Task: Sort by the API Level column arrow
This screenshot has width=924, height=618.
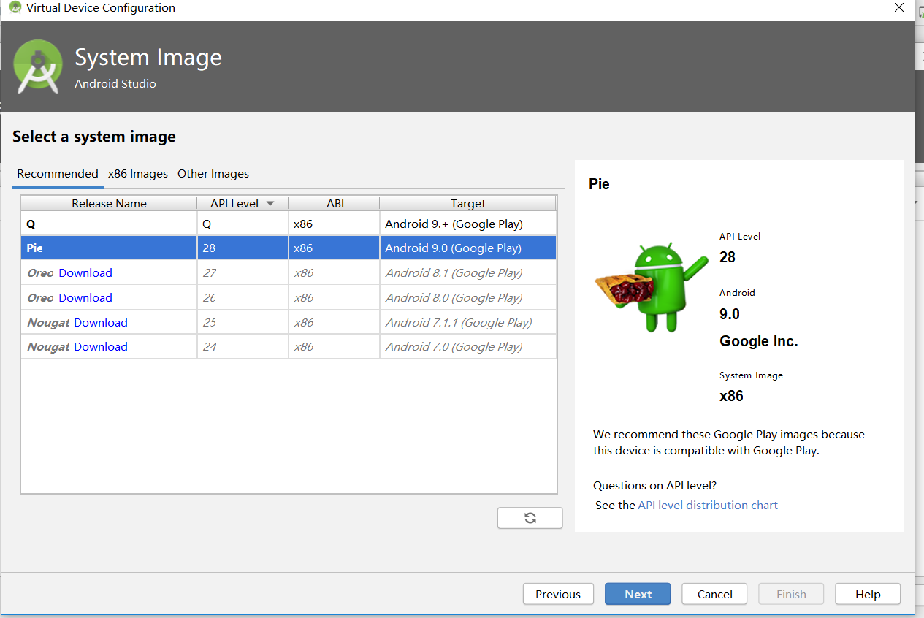Action: click(270, 204)
